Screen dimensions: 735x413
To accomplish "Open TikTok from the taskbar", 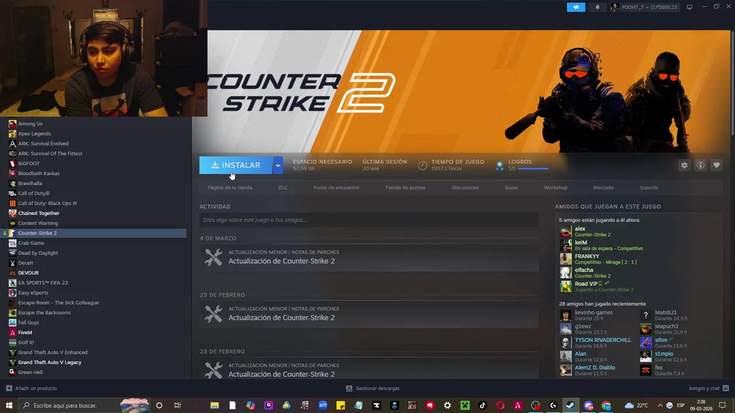I will (x=482, y=406).
